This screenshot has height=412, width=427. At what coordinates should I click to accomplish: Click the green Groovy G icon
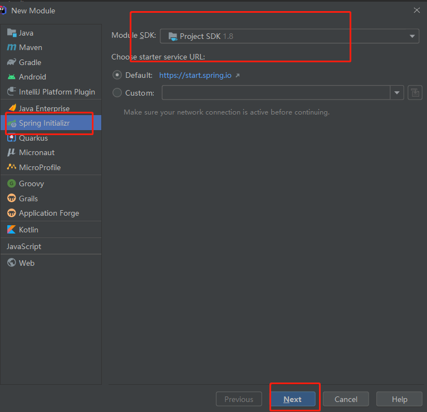point(12,183)
